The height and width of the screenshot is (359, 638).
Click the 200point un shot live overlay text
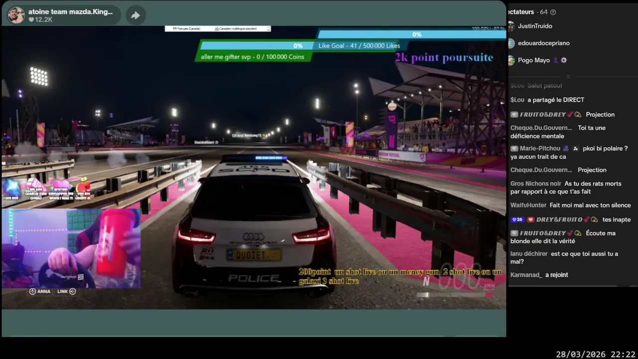pyautogui.click(x=400, y=276)
